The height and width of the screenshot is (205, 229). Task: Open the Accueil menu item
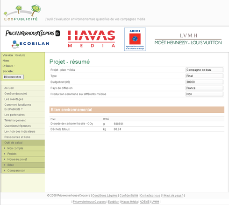9,88
